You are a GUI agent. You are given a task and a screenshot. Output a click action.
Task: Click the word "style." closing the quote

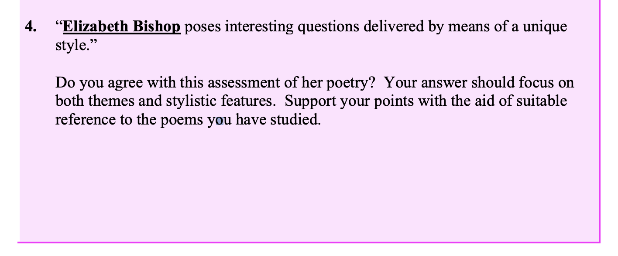tap(72, 46)
